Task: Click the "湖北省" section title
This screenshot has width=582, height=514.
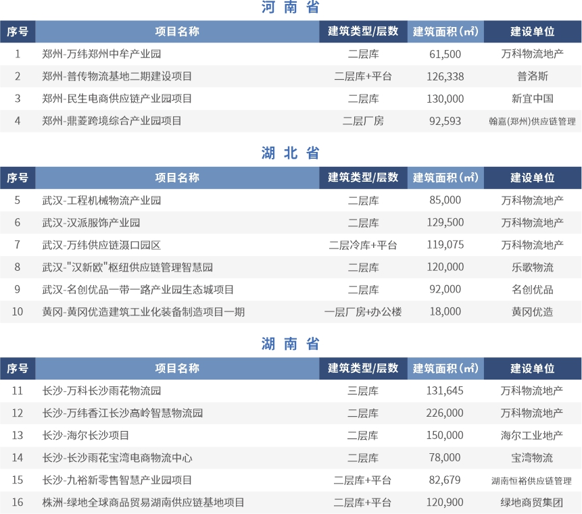Action: (290, 153)
